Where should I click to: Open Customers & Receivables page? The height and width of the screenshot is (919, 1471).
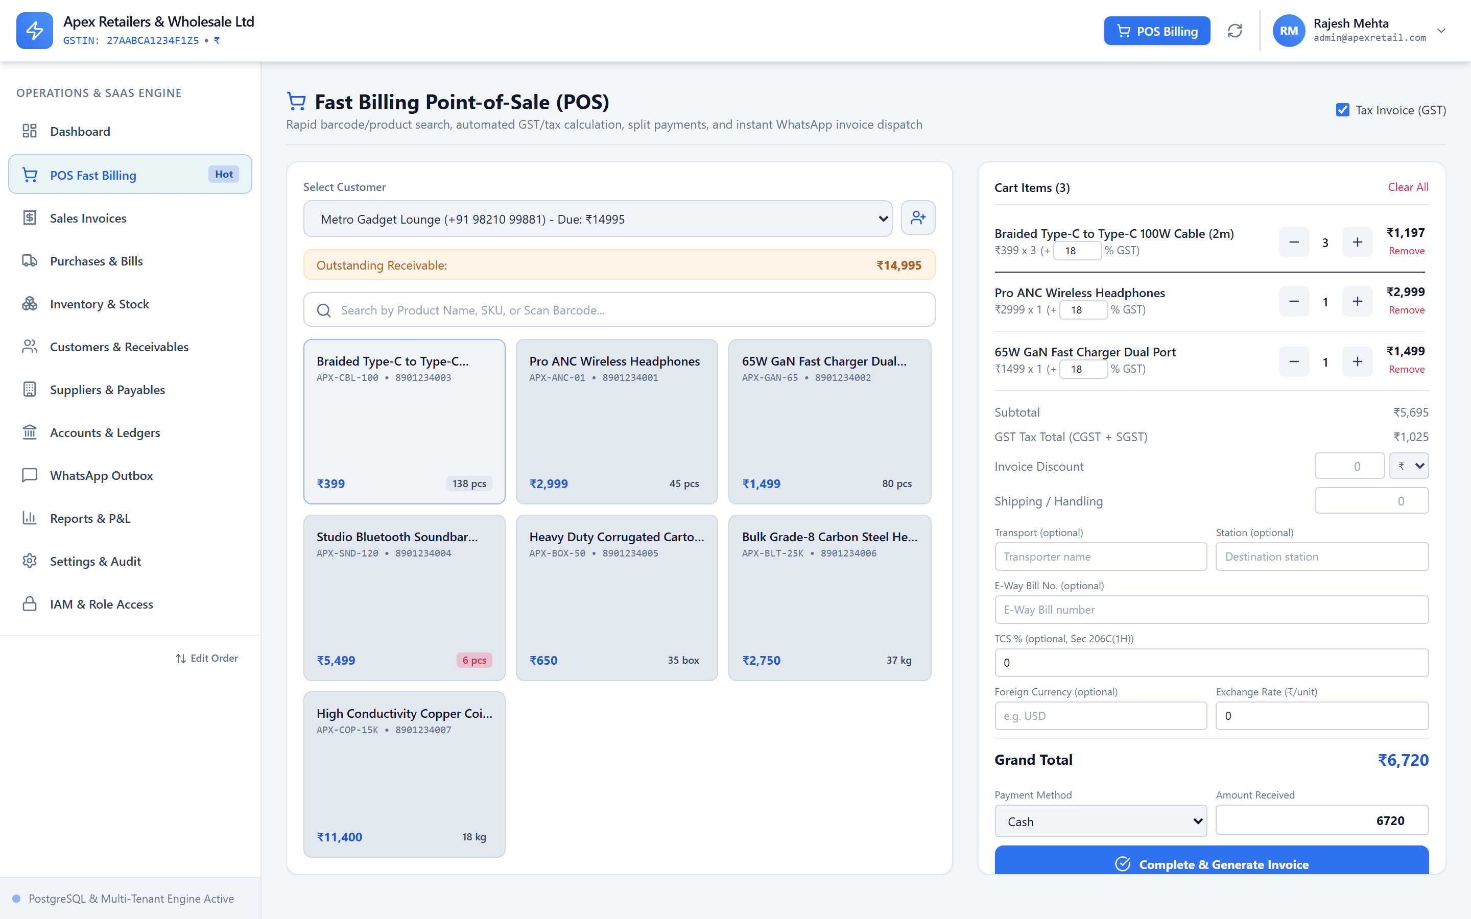pos(130,347)
